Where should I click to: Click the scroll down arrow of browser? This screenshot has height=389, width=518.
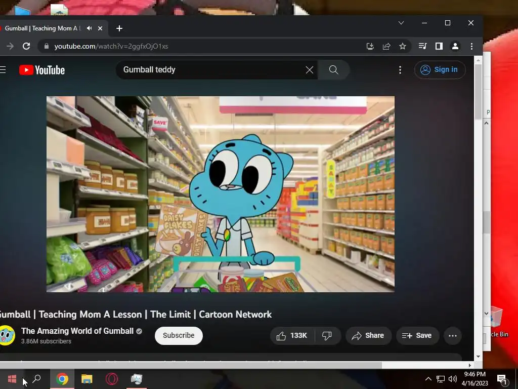click(x=479, y=357)
